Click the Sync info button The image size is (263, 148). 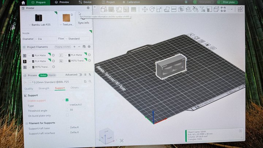click(x=84, y=19)
